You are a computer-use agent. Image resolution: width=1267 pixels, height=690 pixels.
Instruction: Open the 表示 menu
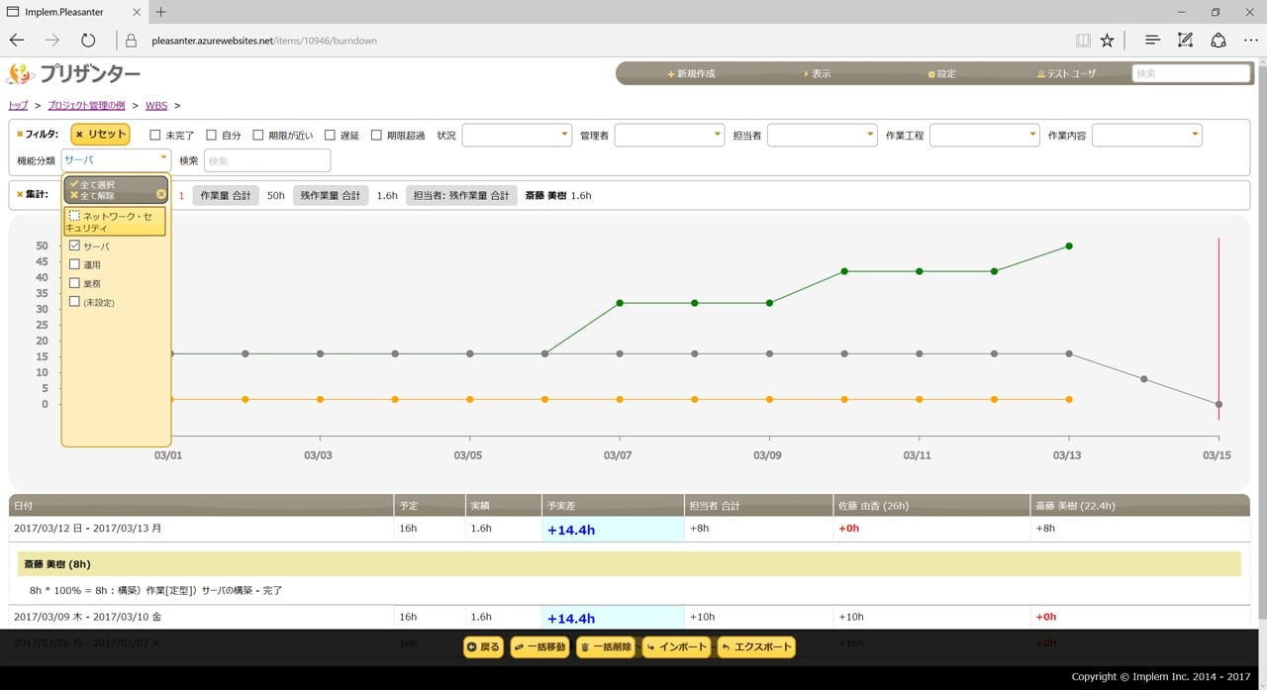pyautogui.click(x=818, y=74)
